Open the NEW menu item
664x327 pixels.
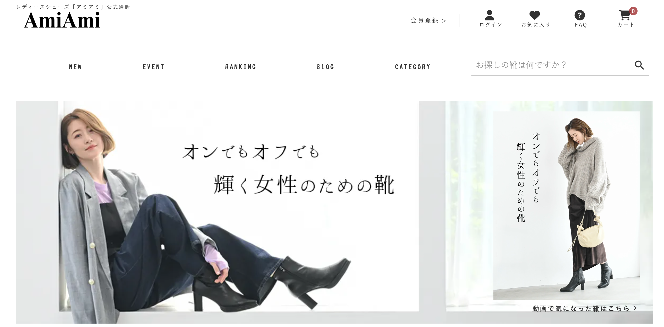(x=75, y=67)
